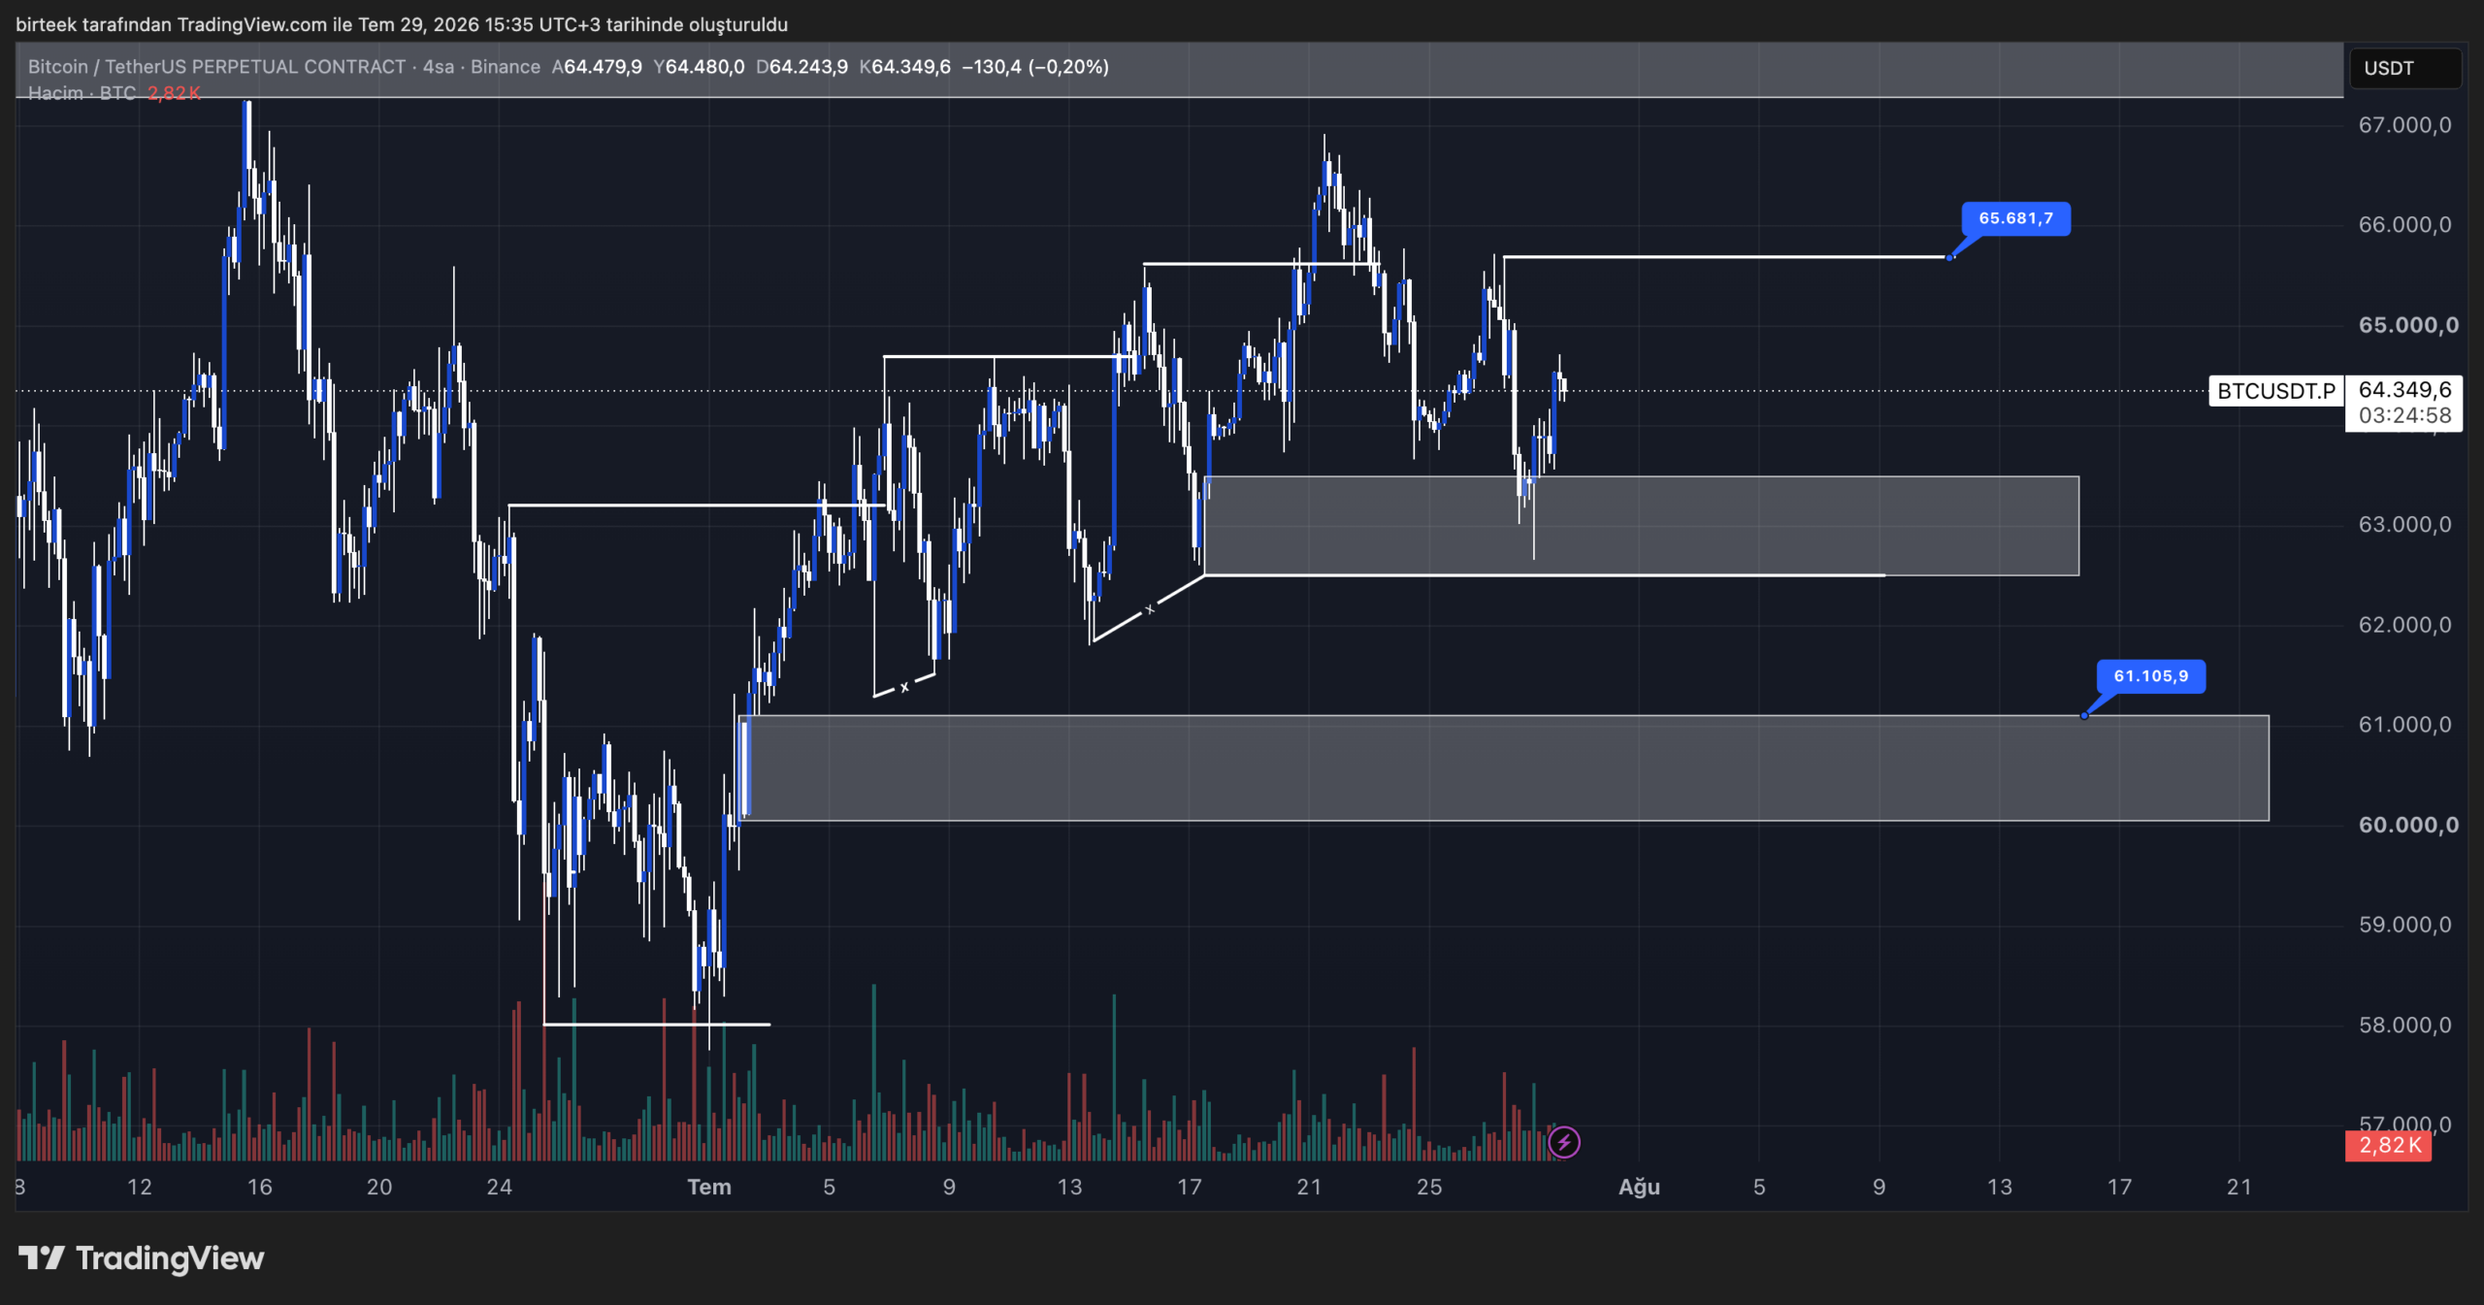Select the 65.681,7 price label
Image resolution: width=2484 pixels, height=1305 pixels.
2016,218
